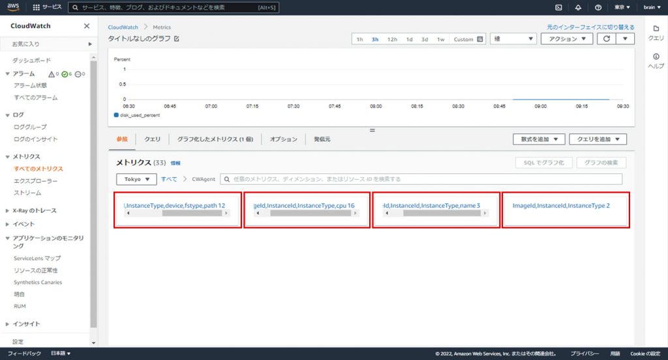668x360 pixels.
Task: Edit the graph title pencil icon
Action: (x=176, y=38)
